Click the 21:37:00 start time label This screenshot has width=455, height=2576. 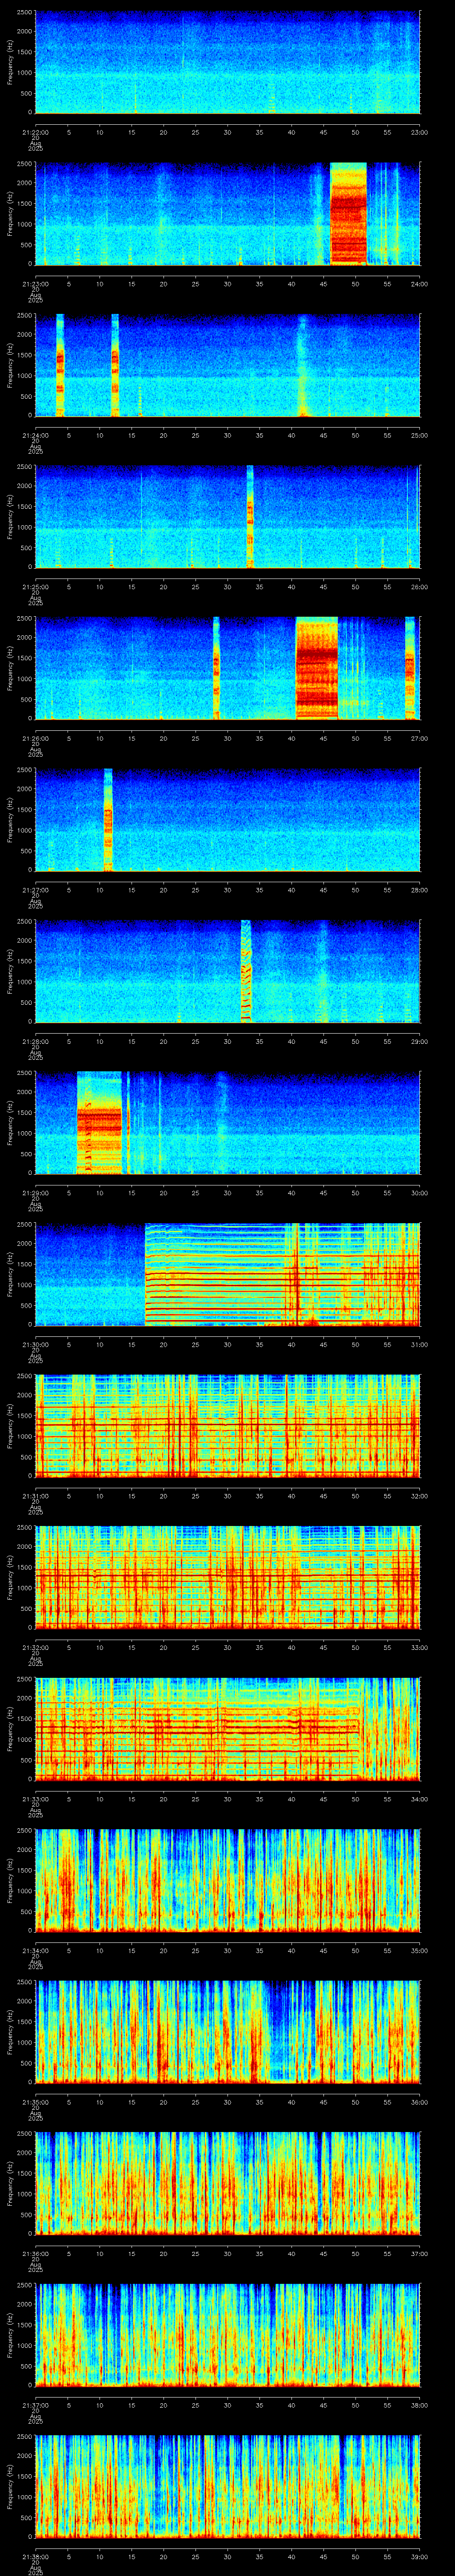click(35, 2405)
